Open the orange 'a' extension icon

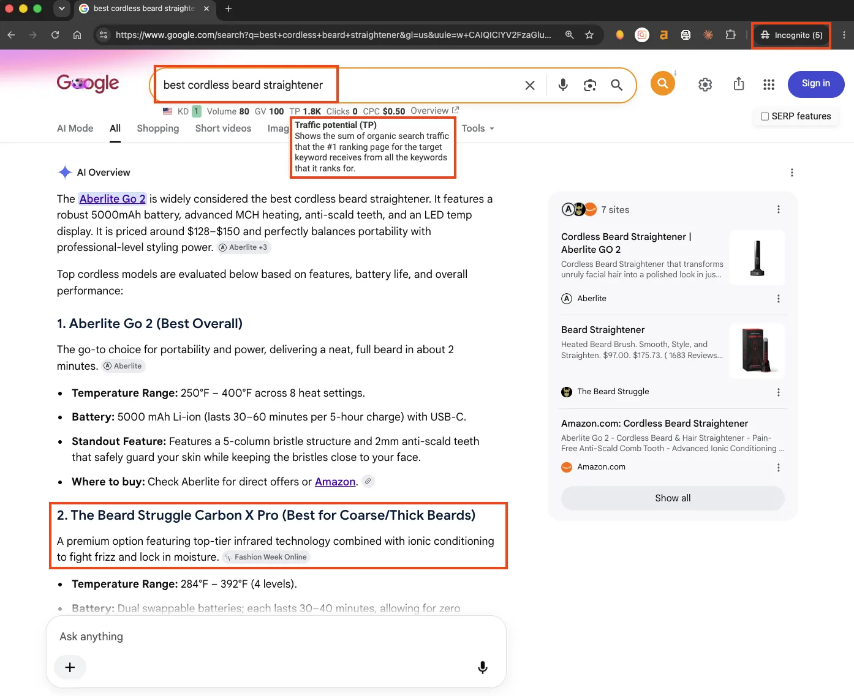coord(663,35)
